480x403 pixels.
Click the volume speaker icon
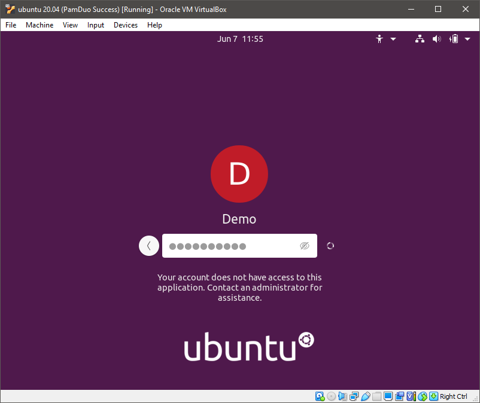436,39
